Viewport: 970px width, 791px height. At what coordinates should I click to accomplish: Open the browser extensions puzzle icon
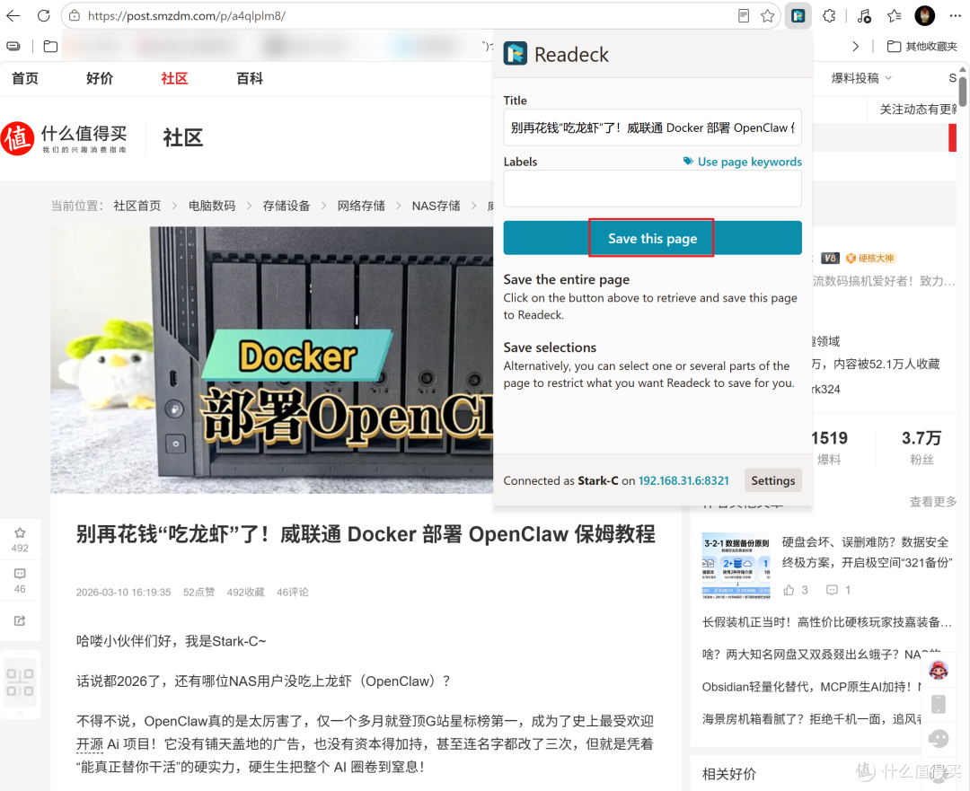830,16
